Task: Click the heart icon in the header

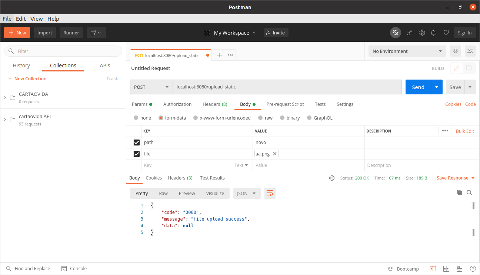Action: (446, 33)
